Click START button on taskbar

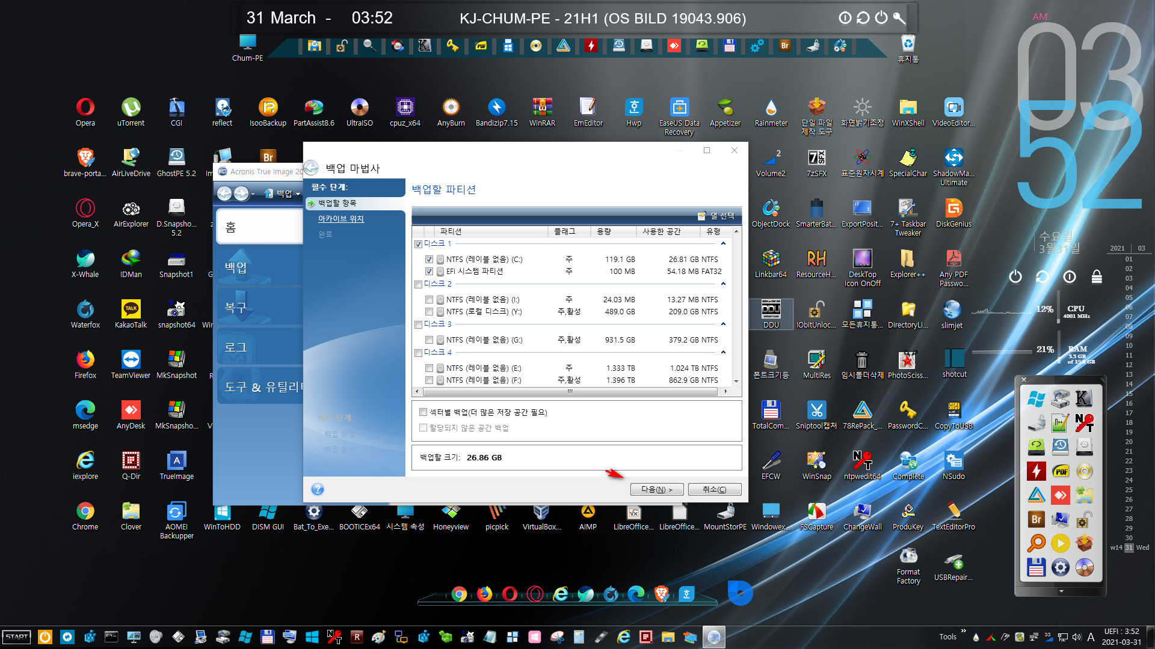(x=16, y=637)
